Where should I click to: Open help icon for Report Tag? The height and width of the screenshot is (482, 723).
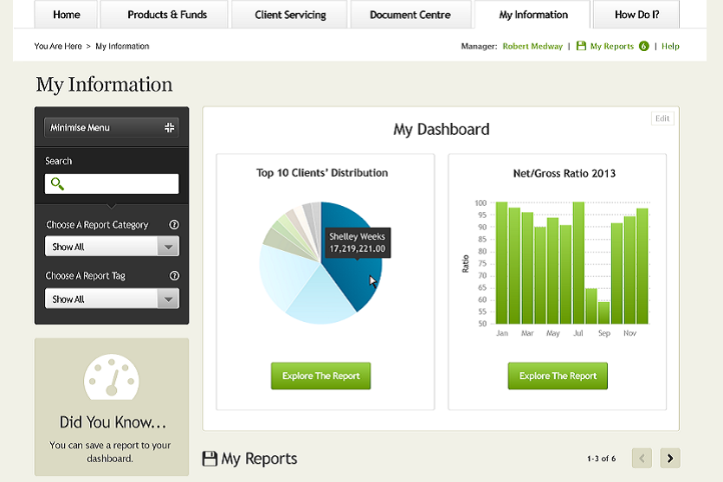[x=174, y=276]
